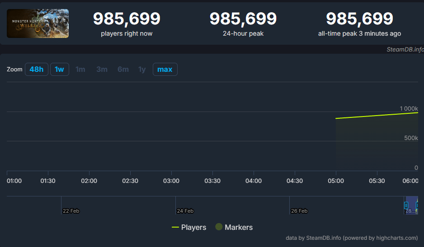Viewport: 424px width, 247px height.
Task: Click the 04:30 x-axis label
Action: (295, 181)
